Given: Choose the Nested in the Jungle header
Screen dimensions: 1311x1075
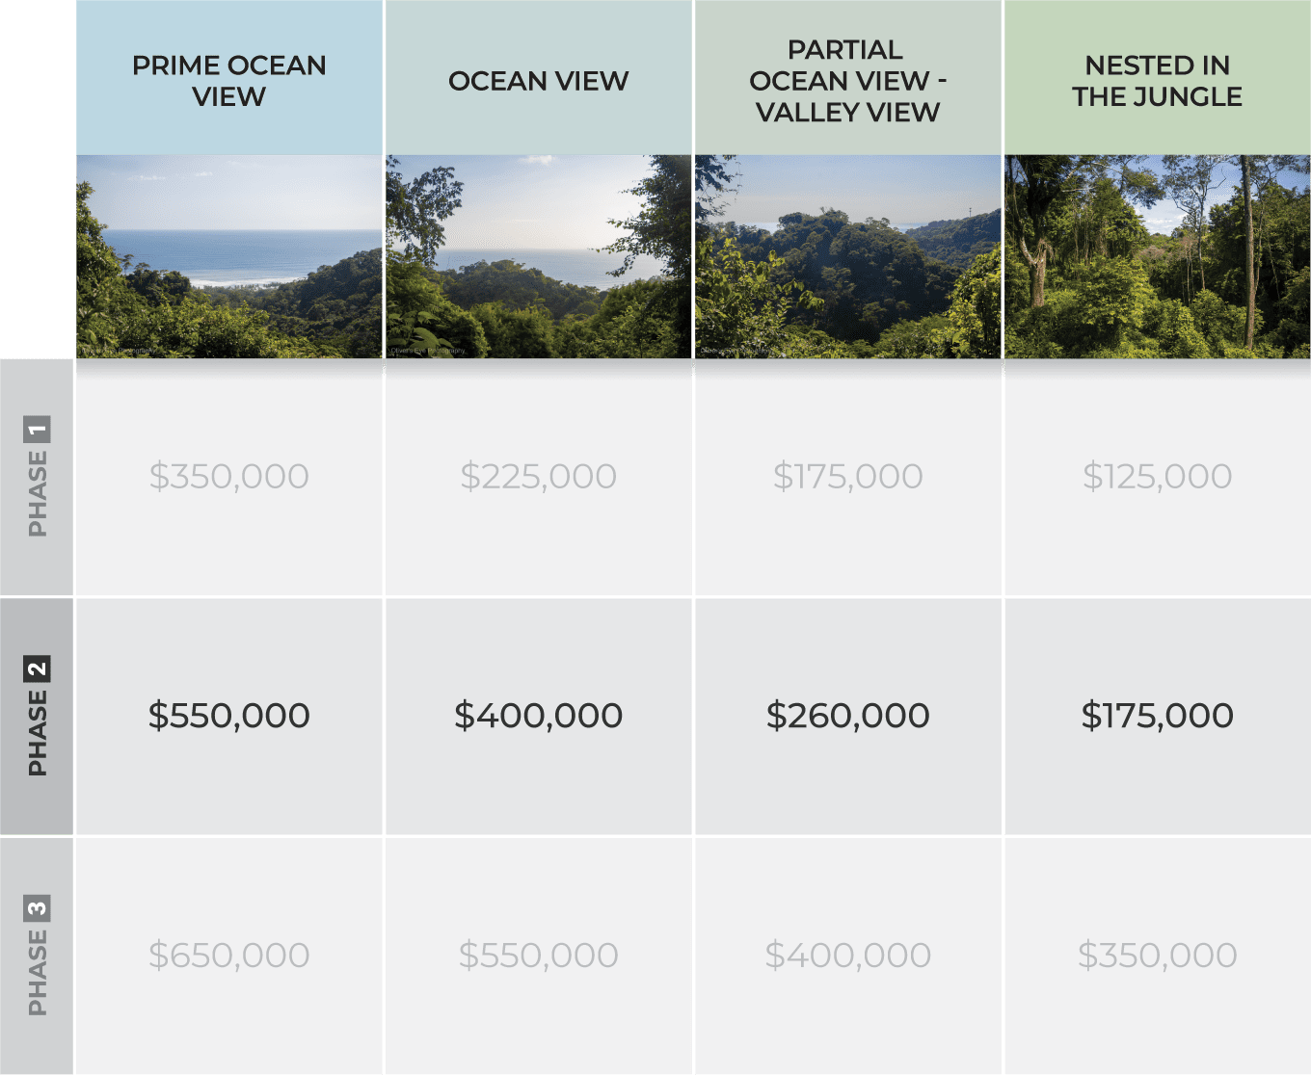Looking at the screenshot, I should pyautogui.click(x=1158, y=78).
